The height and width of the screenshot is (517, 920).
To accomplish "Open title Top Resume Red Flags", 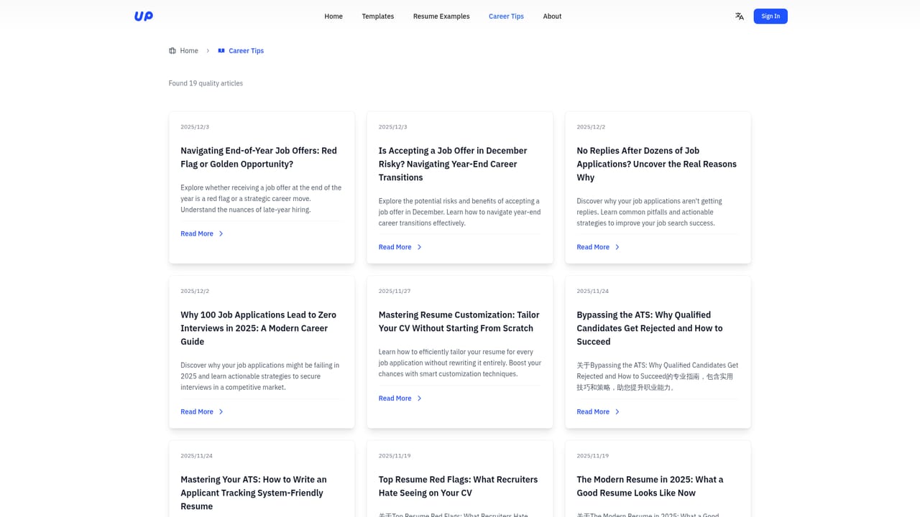I will [x=458, y=486].
